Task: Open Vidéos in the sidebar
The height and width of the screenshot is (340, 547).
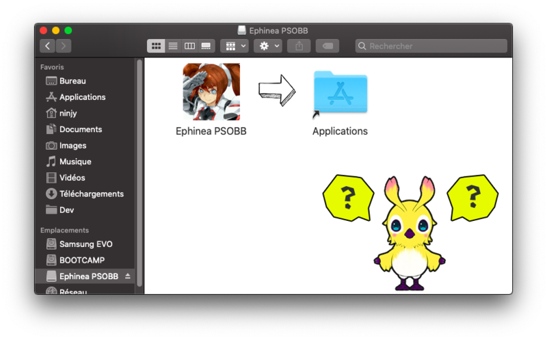Action: 84,178
